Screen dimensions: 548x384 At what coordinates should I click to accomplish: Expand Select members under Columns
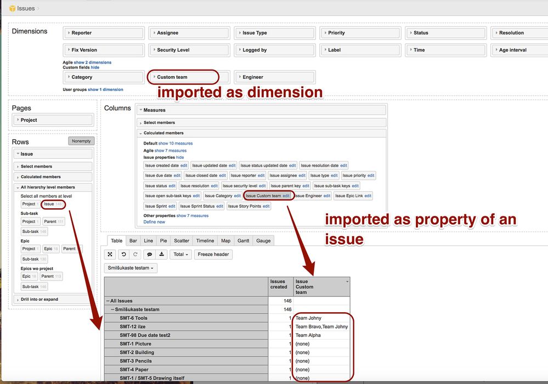(x=262, y=123)
